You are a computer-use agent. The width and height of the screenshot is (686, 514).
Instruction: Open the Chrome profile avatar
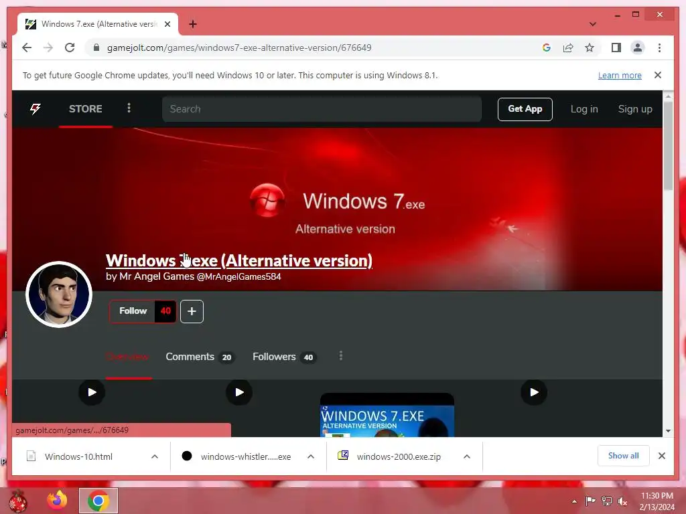point(638,48)
